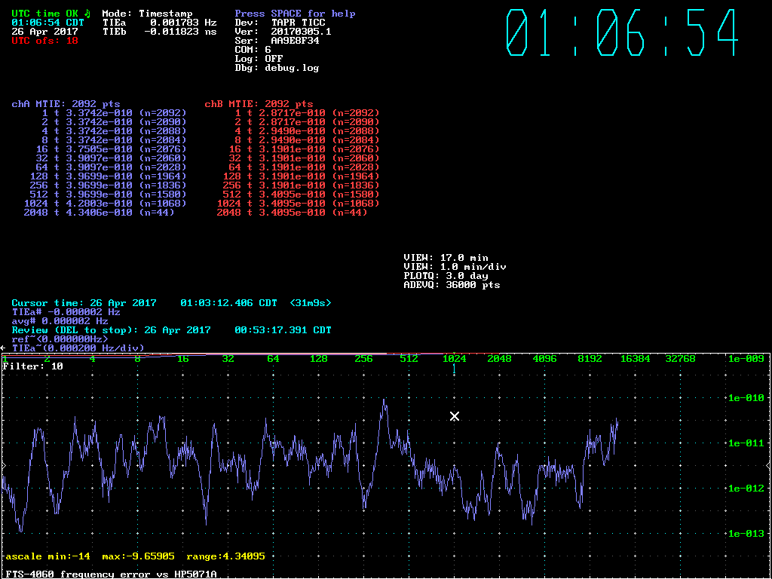This screenshot has height=579, width=772.
Task: Click the FTS-4060 frequency error plot title
Action: pyautogui.click(x=111, y=574)
